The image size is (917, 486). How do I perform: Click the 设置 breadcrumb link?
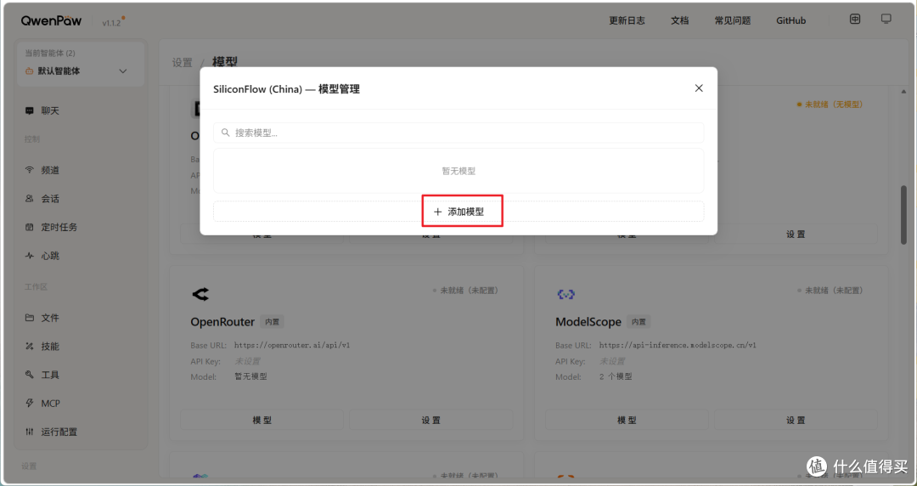coord(182,62)
